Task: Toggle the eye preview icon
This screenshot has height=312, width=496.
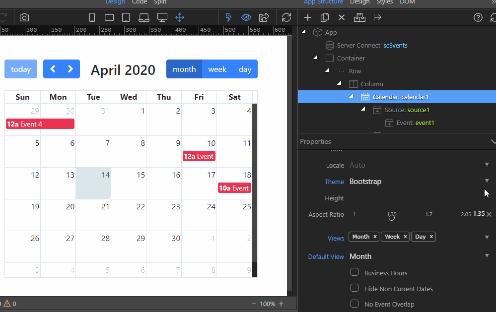Action: click(x=246, y=17)
